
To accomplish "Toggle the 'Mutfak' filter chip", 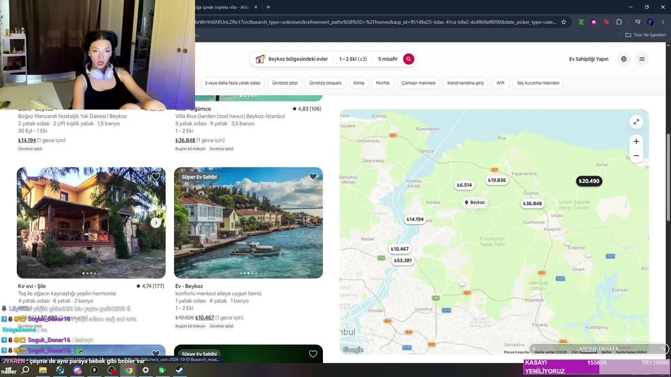I will point(383,83).
